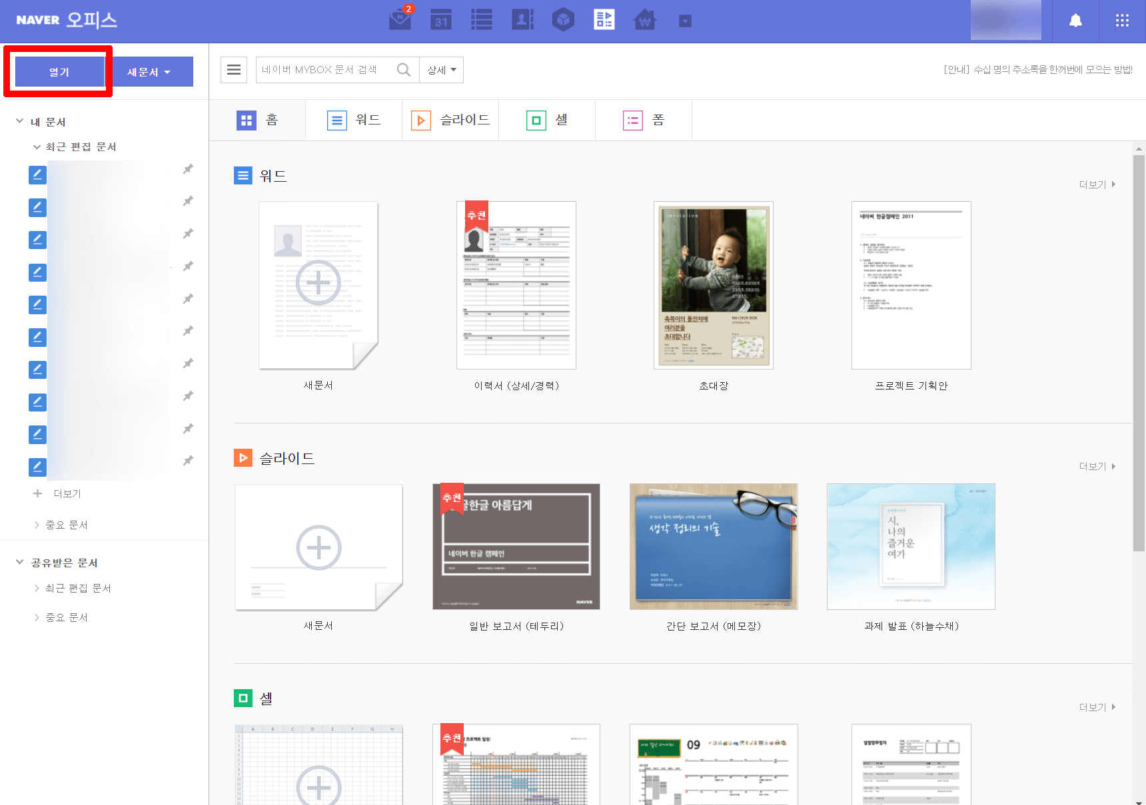The height and width of the screenshot is (805, 1146).
Task: Click 더보기 below recent documents list
Action: pyautogui.click(x=58, y=493)
